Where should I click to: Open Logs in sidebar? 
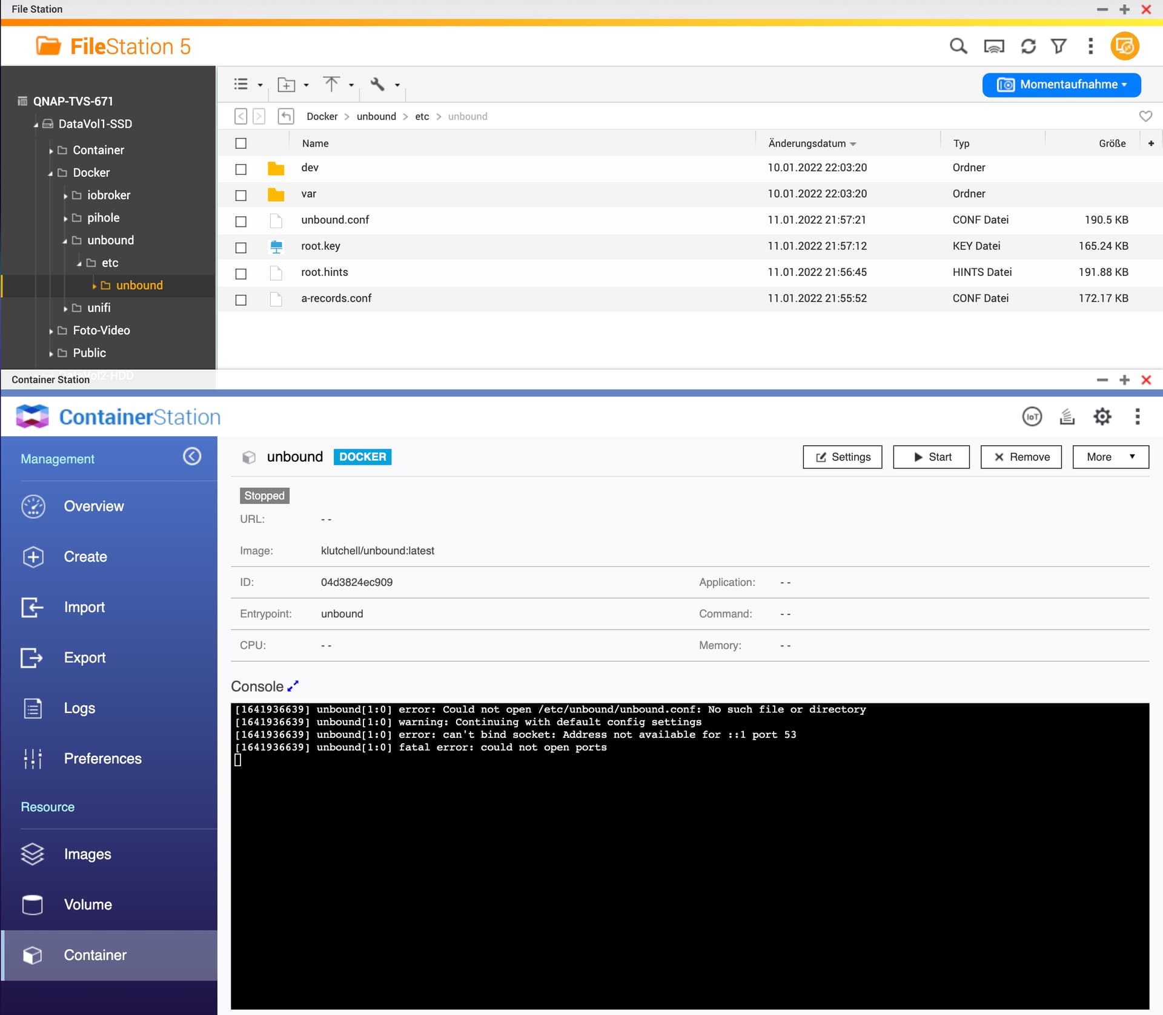(x=109, y=708)
